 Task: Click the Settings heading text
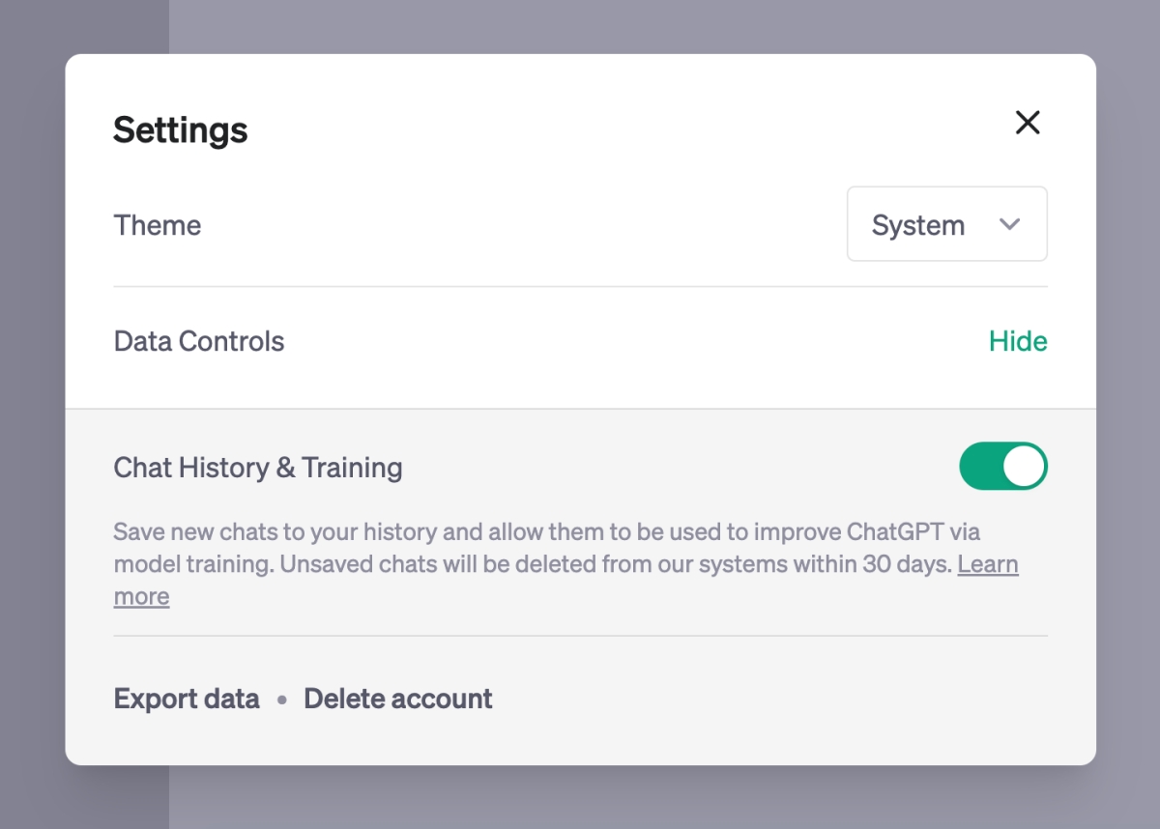[181, 129]
